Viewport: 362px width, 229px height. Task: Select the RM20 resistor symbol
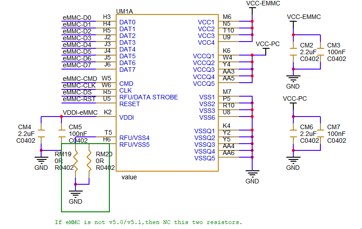click(x=89, y=160)
